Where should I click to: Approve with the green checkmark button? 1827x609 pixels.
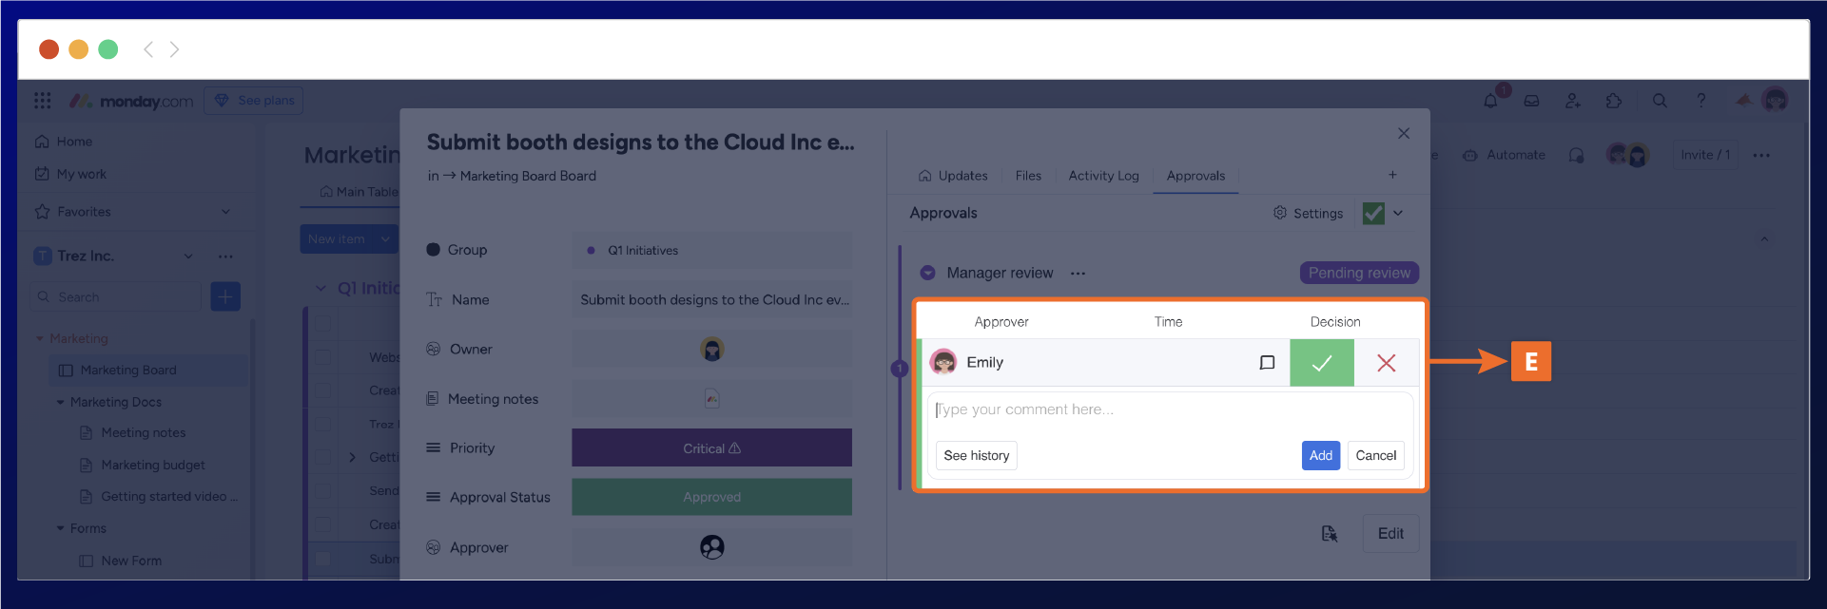click(x=1321, y=363)
